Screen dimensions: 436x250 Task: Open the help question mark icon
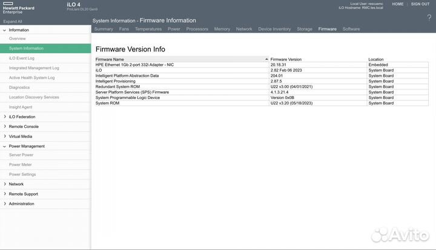pos(429,18)
